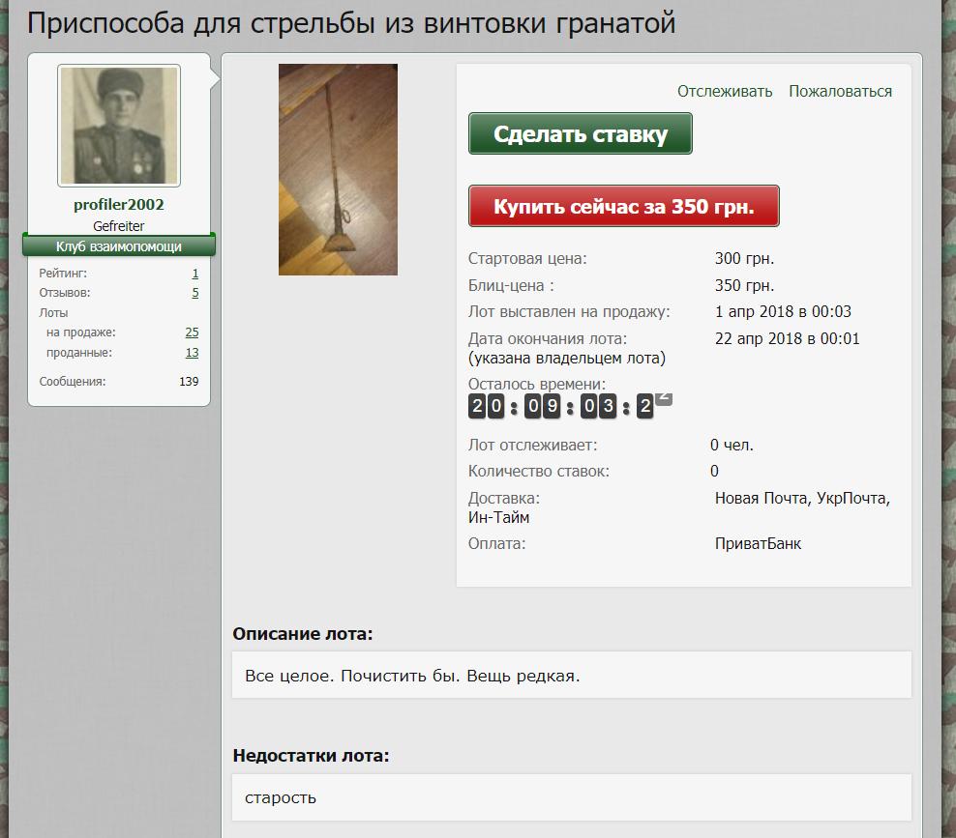956x838 pixels.
Task: Click the Клуб взаимопомощи badge
Action: (x=119, y=246)
